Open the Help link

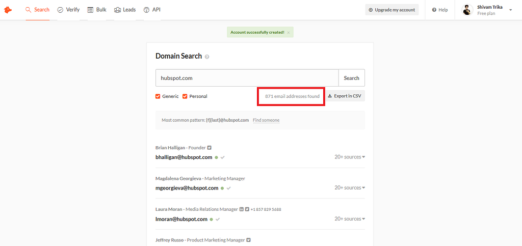(440, 10)
